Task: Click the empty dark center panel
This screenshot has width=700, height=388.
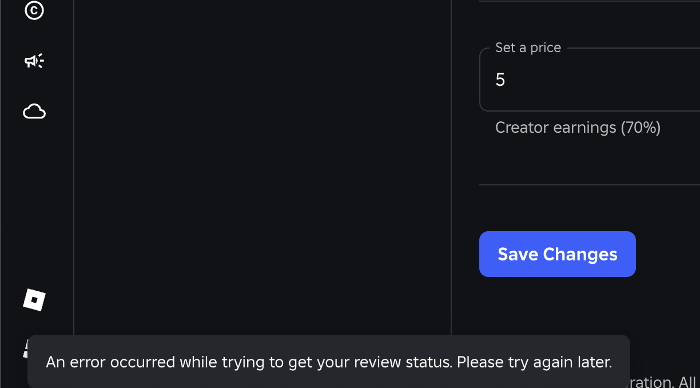Action: click(262, 166)
